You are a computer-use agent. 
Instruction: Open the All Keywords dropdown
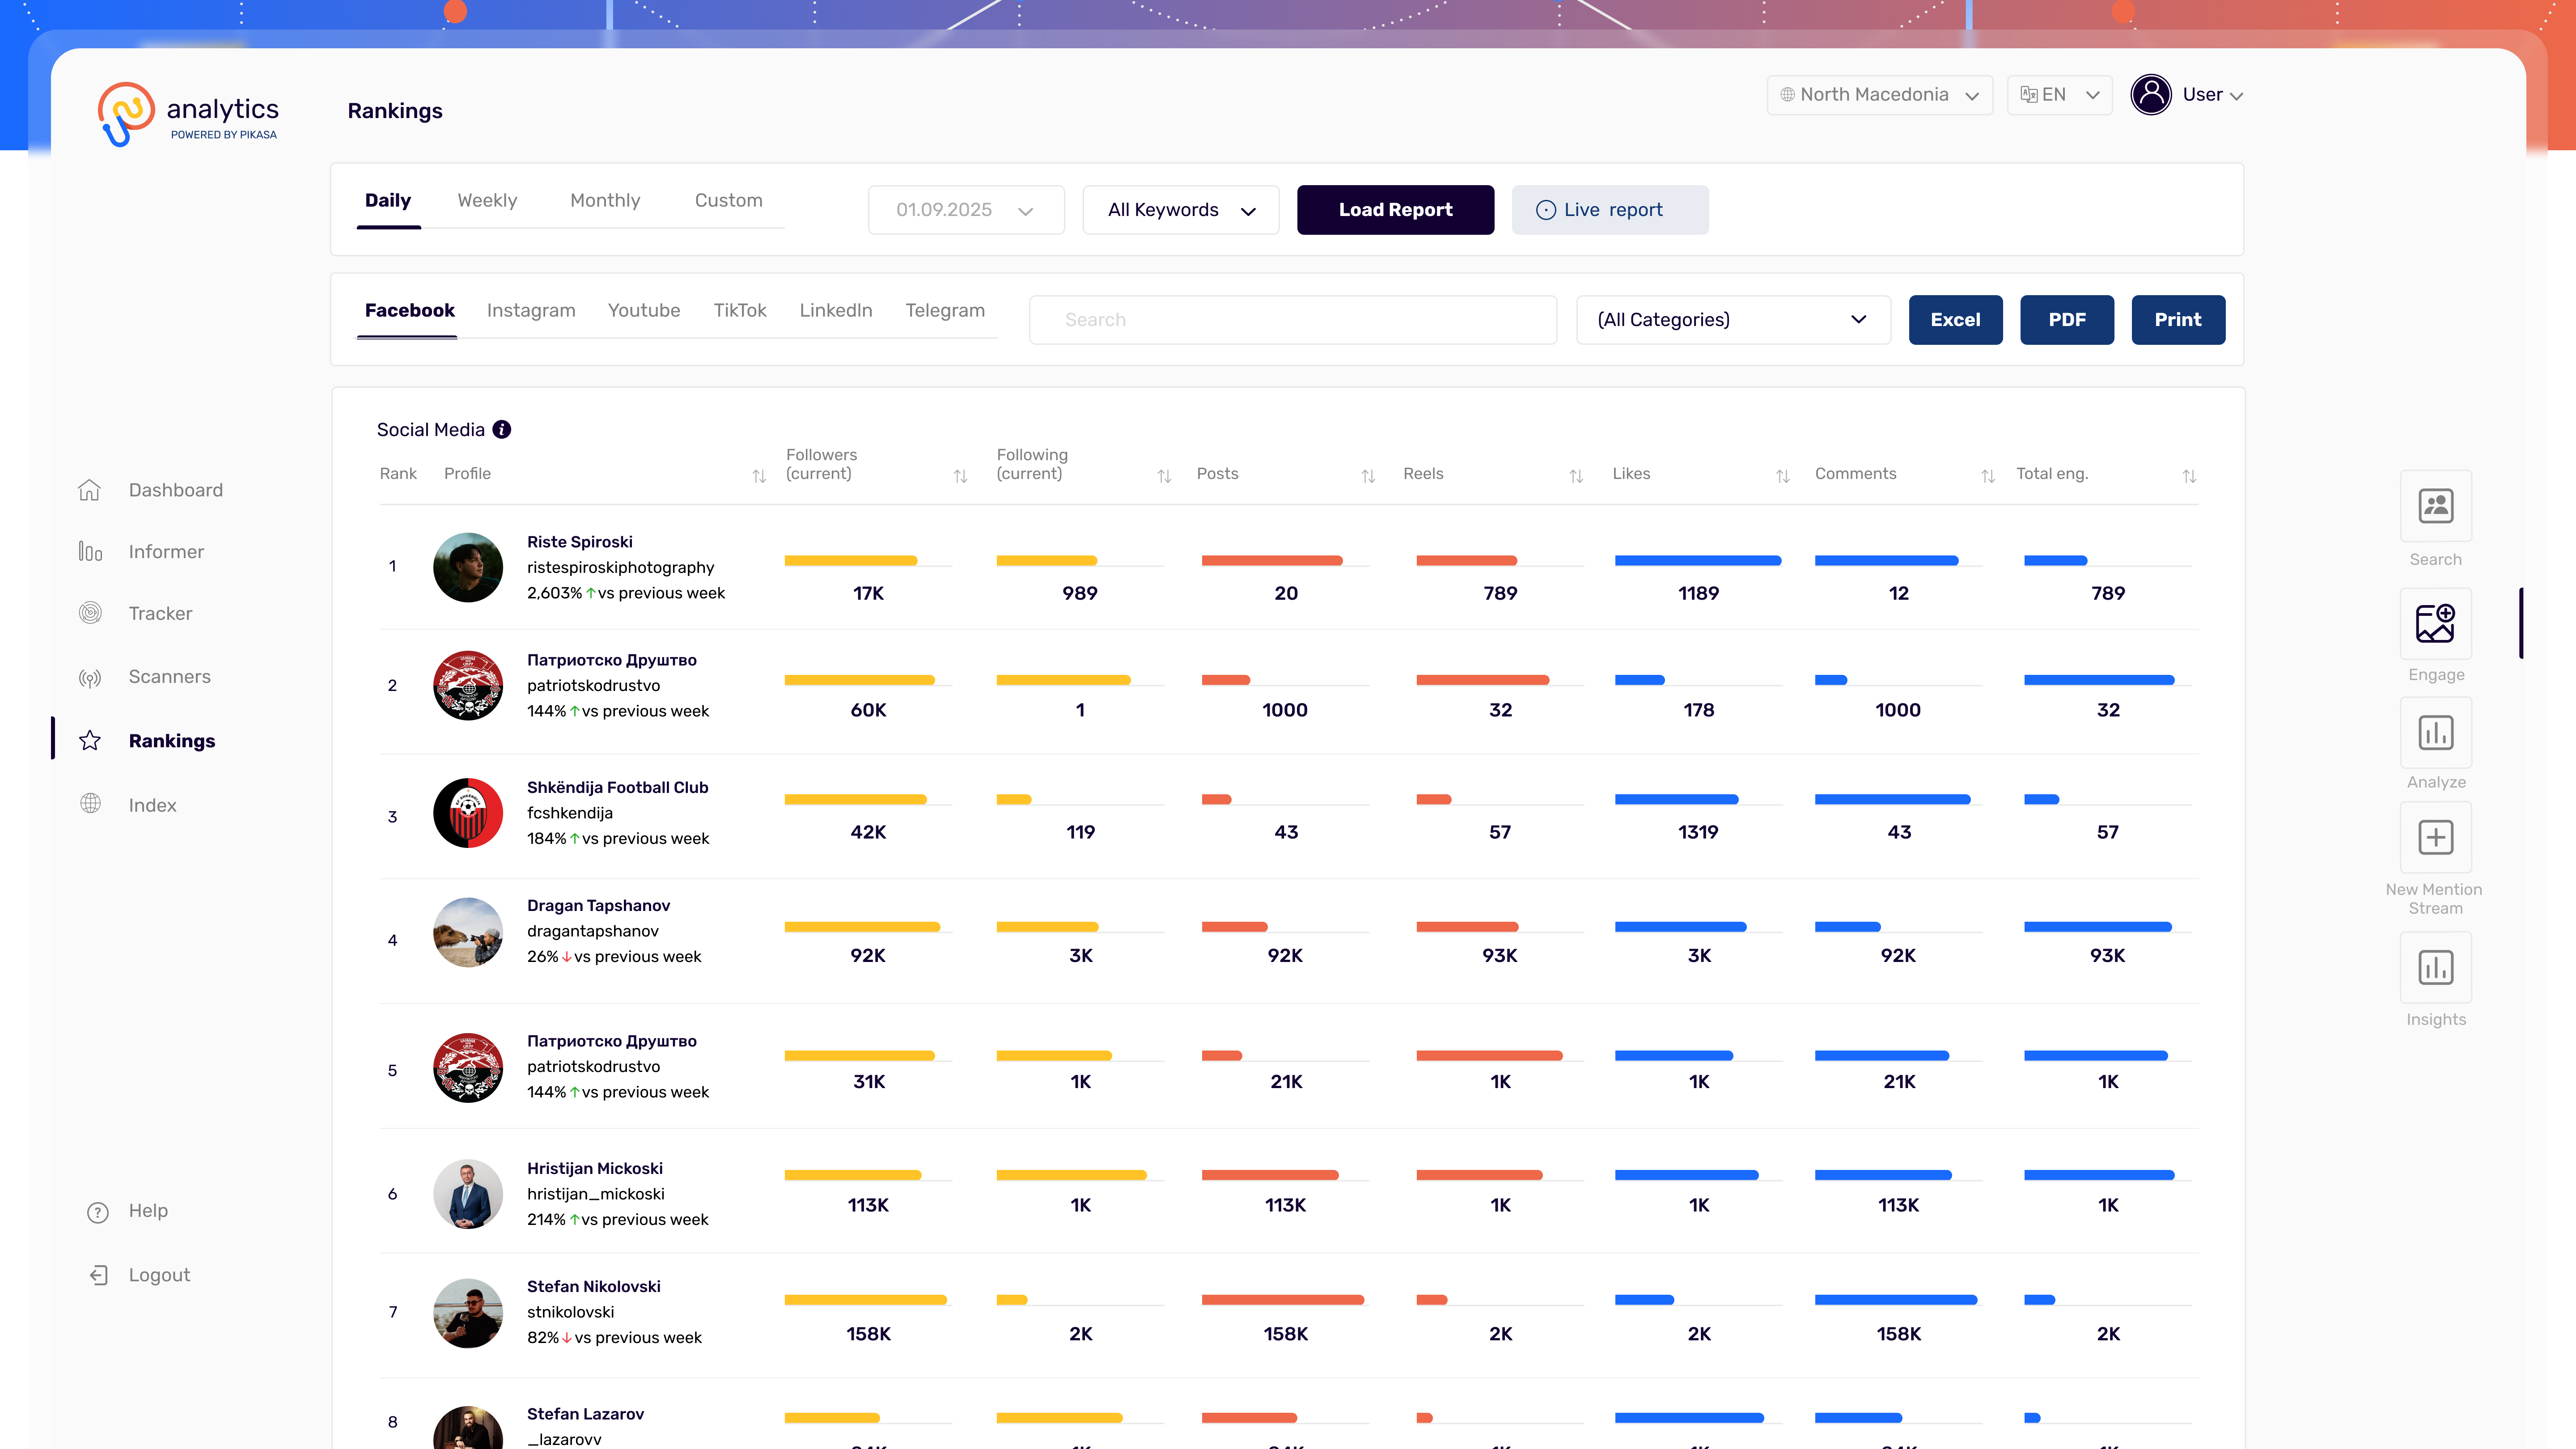[x=1181, y=210]
